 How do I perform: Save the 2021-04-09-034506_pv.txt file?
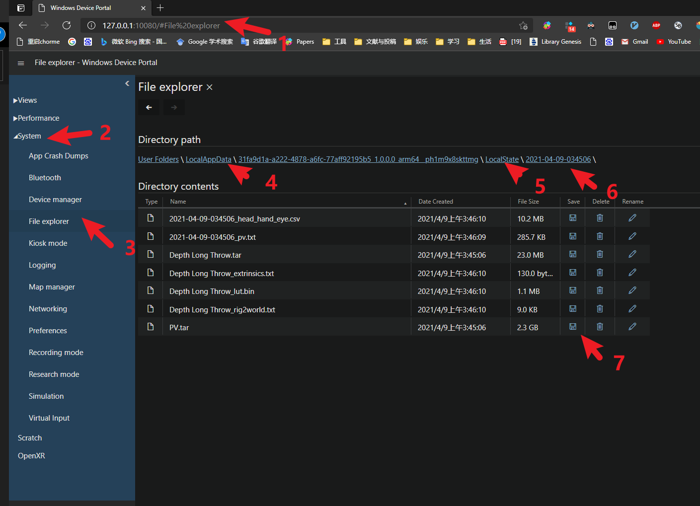pos(572,236)
